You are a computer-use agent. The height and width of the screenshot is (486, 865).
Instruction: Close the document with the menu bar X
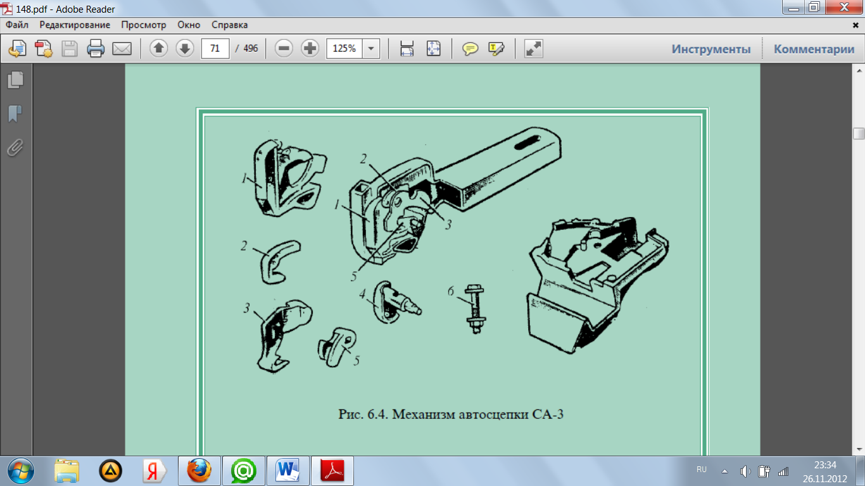point(856,25)
